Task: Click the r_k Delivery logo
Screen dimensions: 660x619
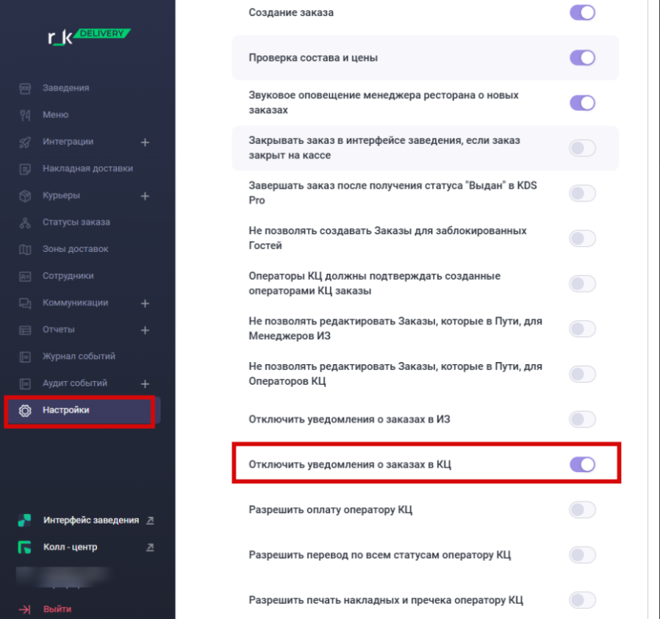Action: [x=89, y=37]
